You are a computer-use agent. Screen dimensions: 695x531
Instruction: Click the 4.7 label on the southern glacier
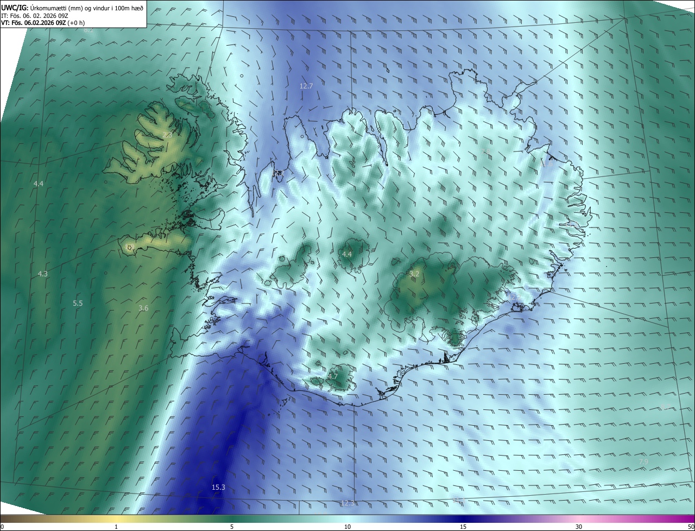click(333, 376)
